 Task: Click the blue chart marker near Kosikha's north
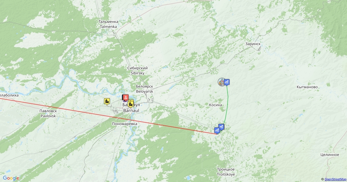click(227, 82)
